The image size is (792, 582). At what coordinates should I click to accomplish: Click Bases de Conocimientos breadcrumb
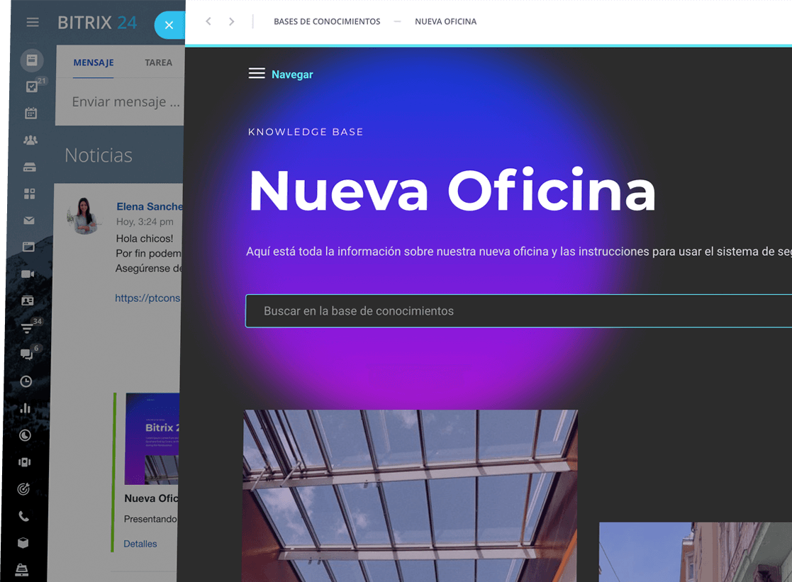click(x=327, y=21)
